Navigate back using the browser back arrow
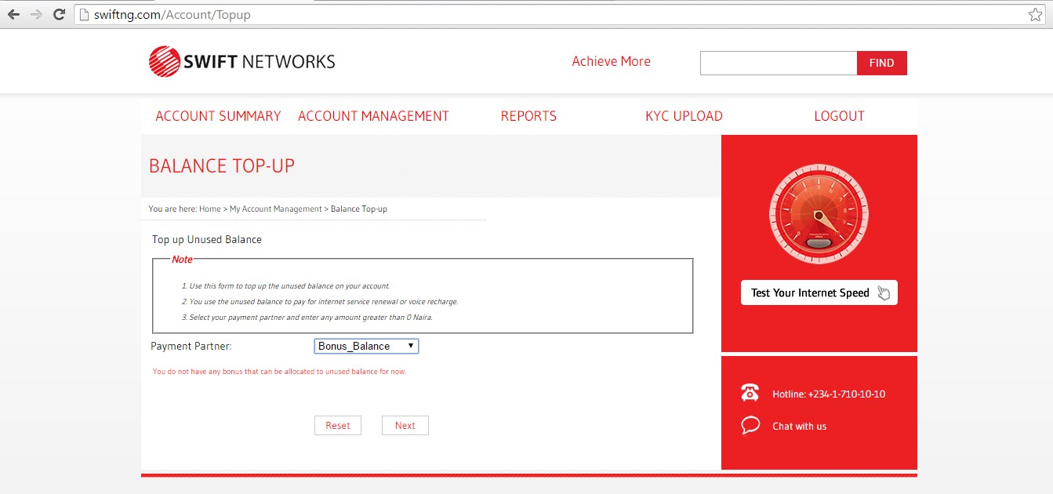 click(13, 13)
